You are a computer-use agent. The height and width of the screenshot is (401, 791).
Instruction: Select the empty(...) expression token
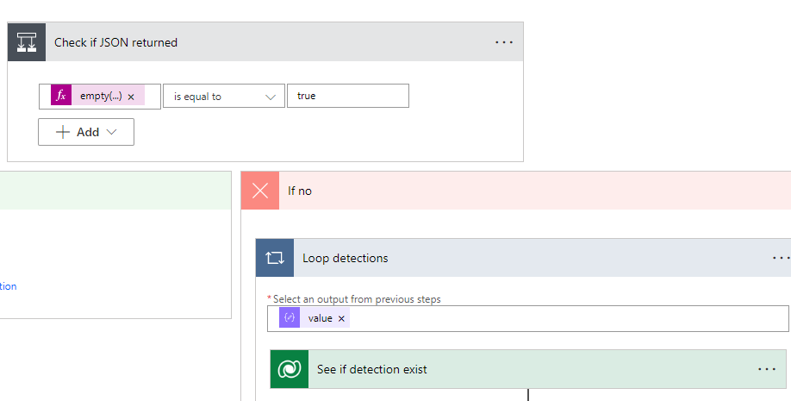click(x=101, y=97)
